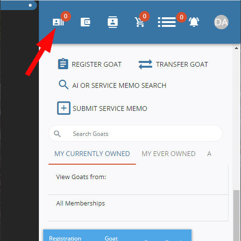The image size is (241, 241).
Task: Open the wallet icon in top bar
Action: click(x=85, y=22)
